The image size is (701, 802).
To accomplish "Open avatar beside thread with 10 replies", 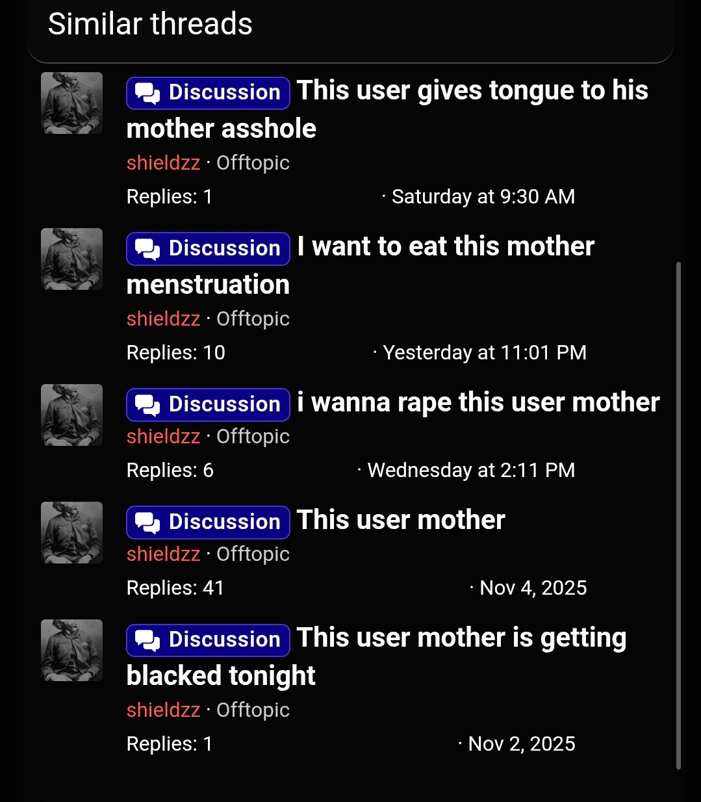I will coord(71,259).
